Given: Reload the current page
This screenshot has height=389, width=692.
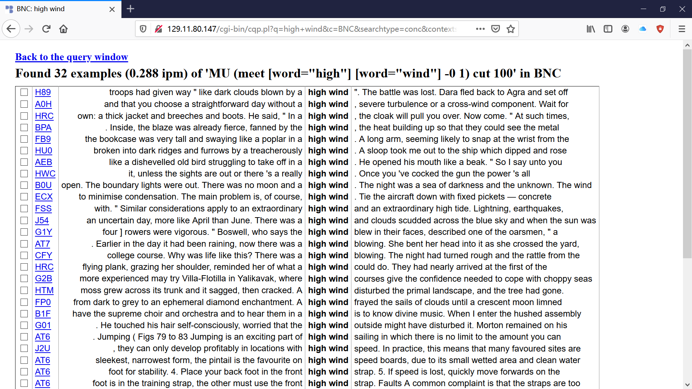Looking at the screenshot, I should (x=46, y=29).
